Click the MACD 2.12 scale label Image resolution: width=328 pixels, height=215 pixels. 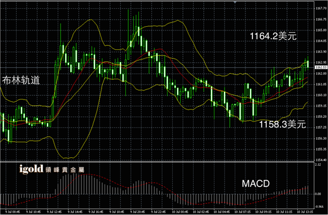(318, 164)
